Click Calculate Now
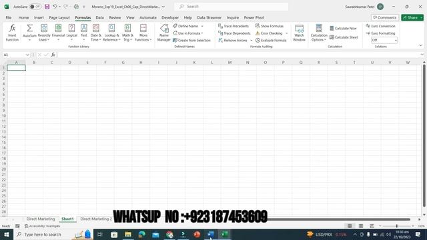This screenshot has height=240, width=427. 343,28
